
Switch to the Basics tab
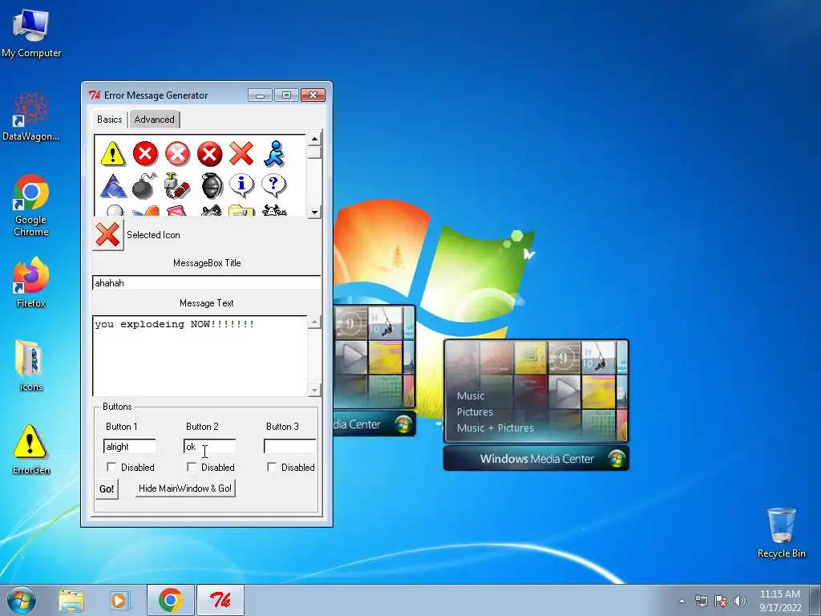coord(109,120)
